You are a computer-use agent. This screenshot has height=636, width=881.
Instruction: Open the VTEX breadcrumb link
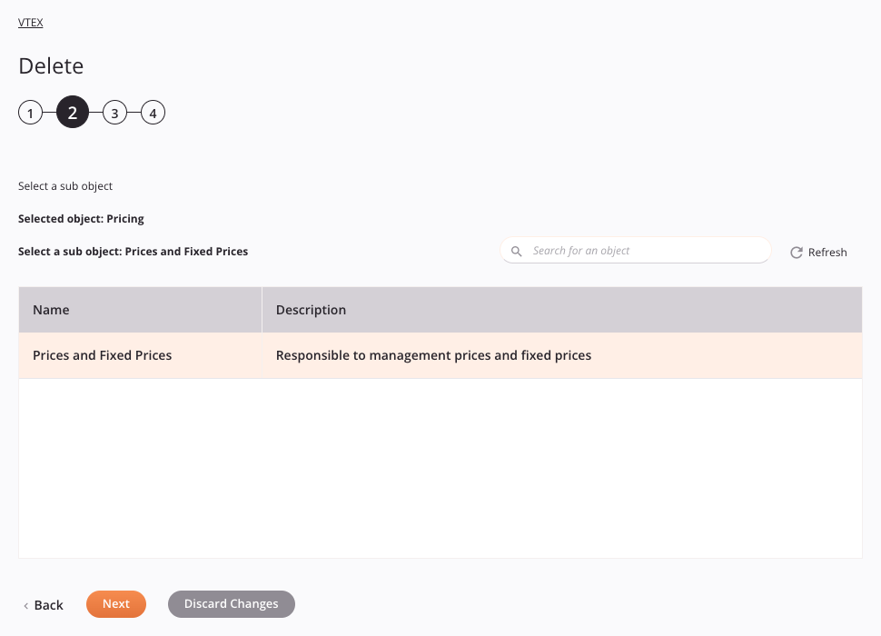(x=30, y=23)
